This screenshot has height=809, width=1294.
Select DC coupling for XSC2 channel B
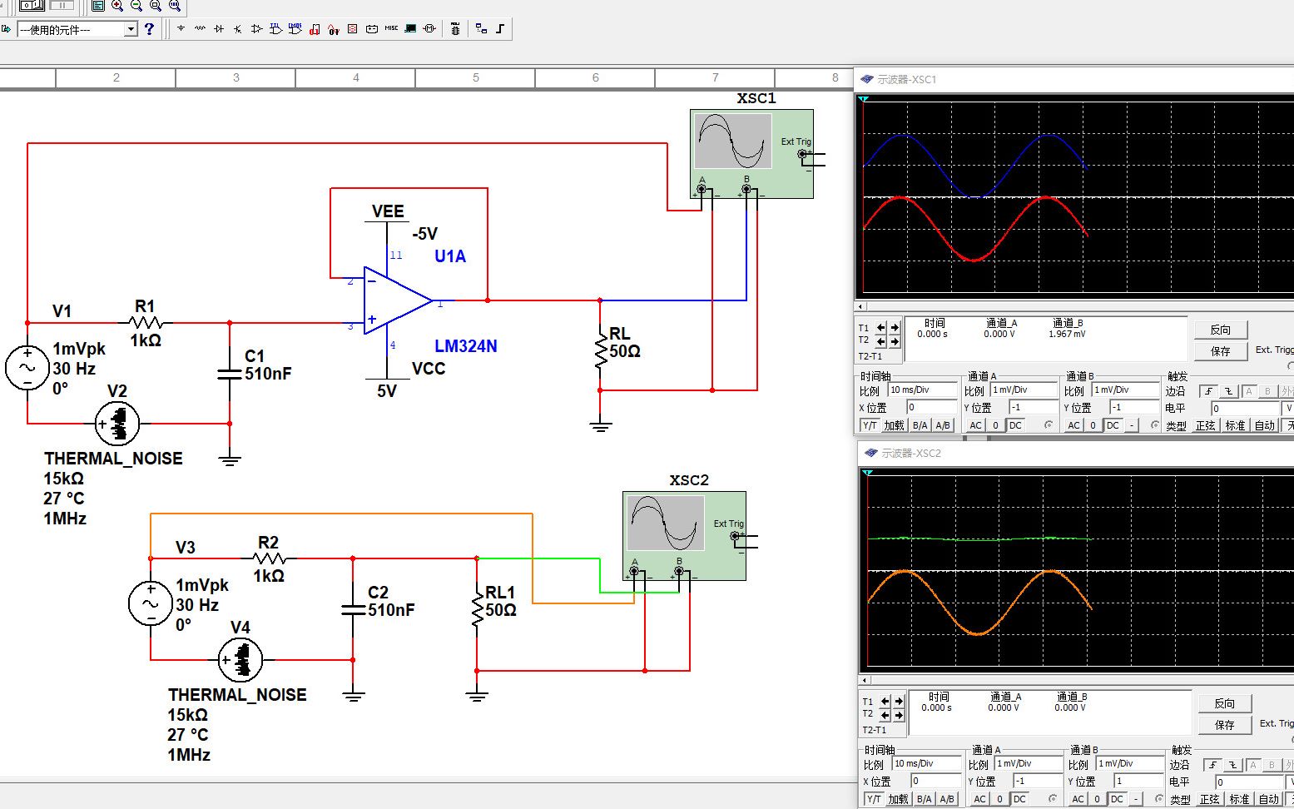click(x=1117, y=799)
